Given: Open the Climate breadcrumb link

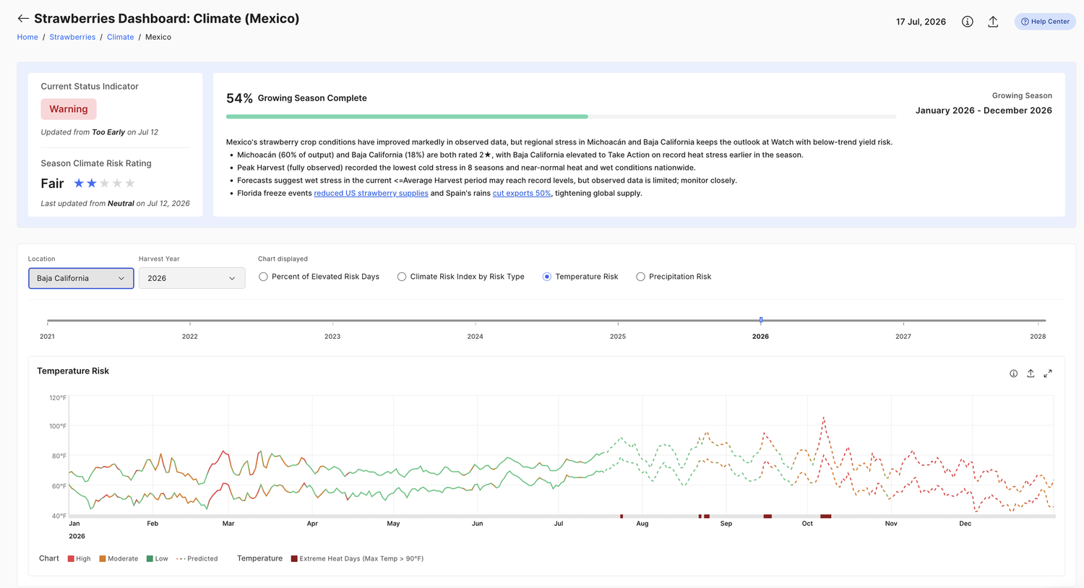Looking at the screenshot, I should (120, 37).
